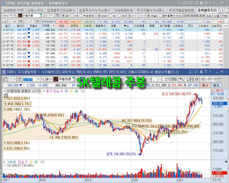The height and width of the screenshot is (183, 229).
Task: Switch to the 일별동향/차트 tab
Action: tap(14, 10)
